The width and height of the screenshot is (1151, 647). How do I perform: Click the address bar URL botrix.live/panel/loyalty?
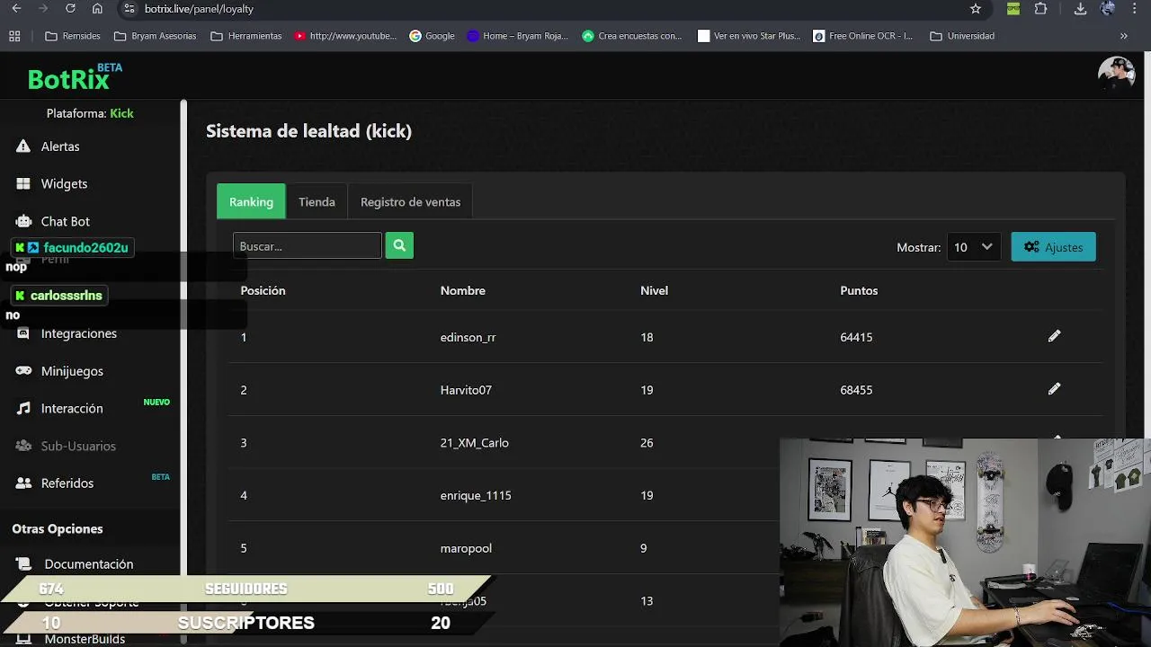tap(199, 9)
